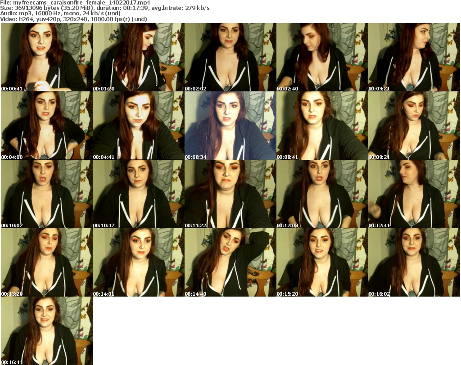
Task: Select the thumbnail frame stamped 00:02:02
Action: 230,57
